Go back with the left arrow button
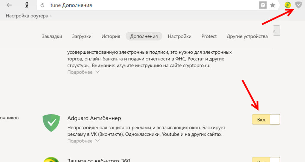Image resolution: width=305 pixels, height=162 pixels. tap(9, 5)
